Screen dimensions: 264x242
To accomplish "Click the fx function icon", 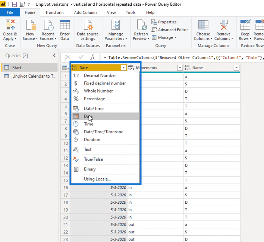I will pos(93,57).
